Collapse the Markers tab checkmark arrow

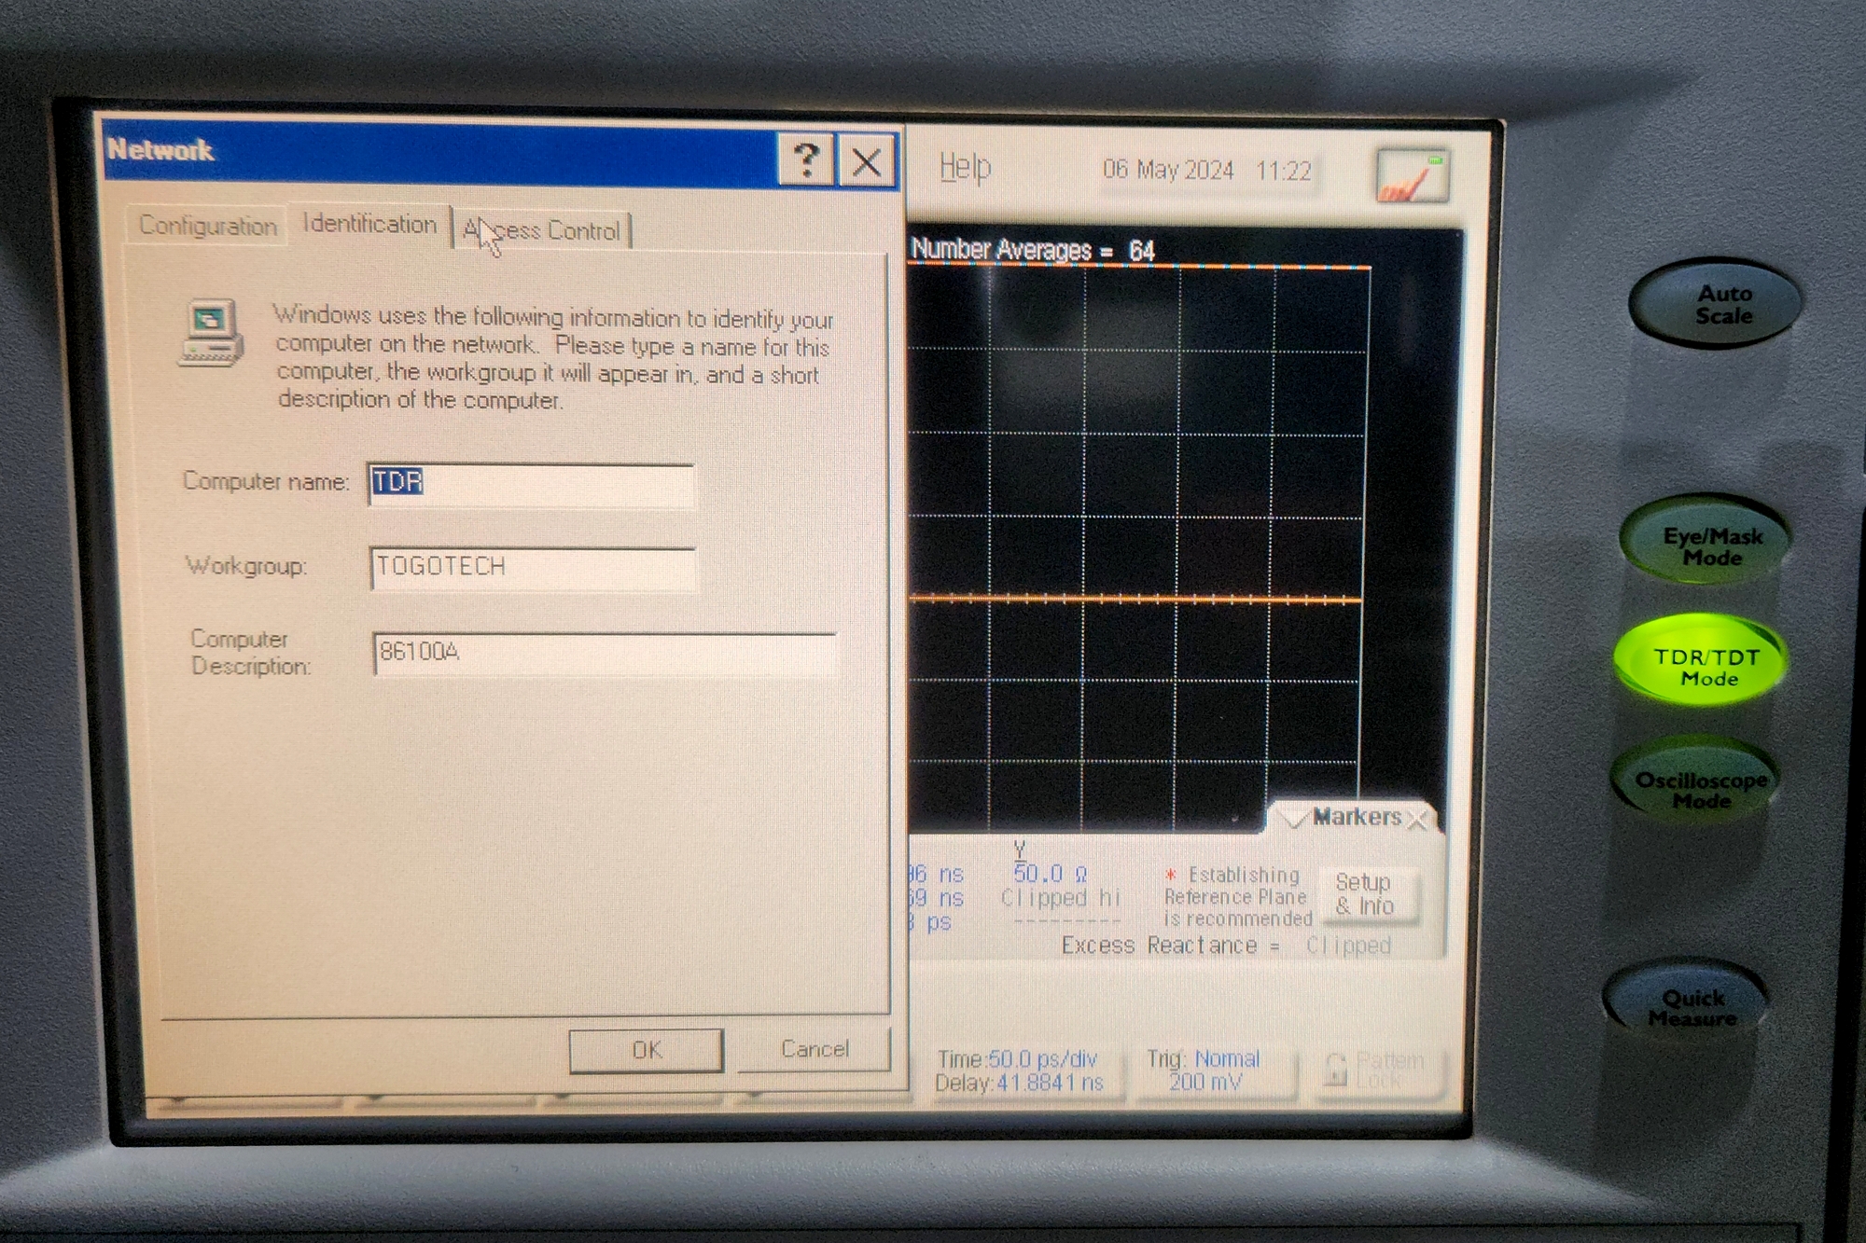[1294, 819]
